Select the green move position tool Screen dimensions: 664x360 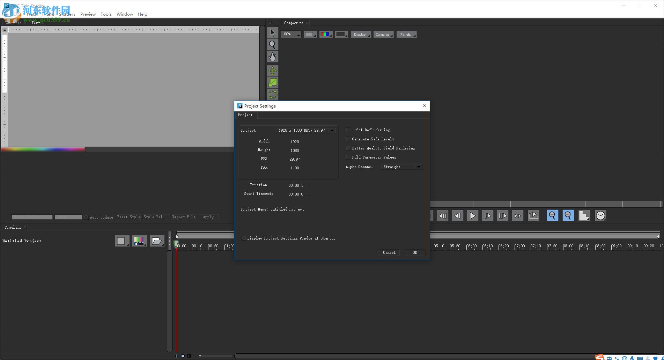click(273, 71)
